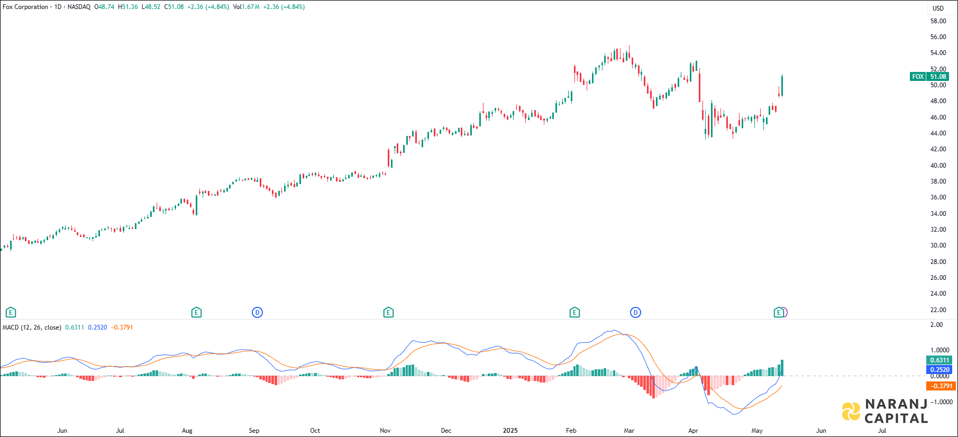Click the 2025 year label on time axis
This screenshot has width=958, height=437.
click(510, 431)
